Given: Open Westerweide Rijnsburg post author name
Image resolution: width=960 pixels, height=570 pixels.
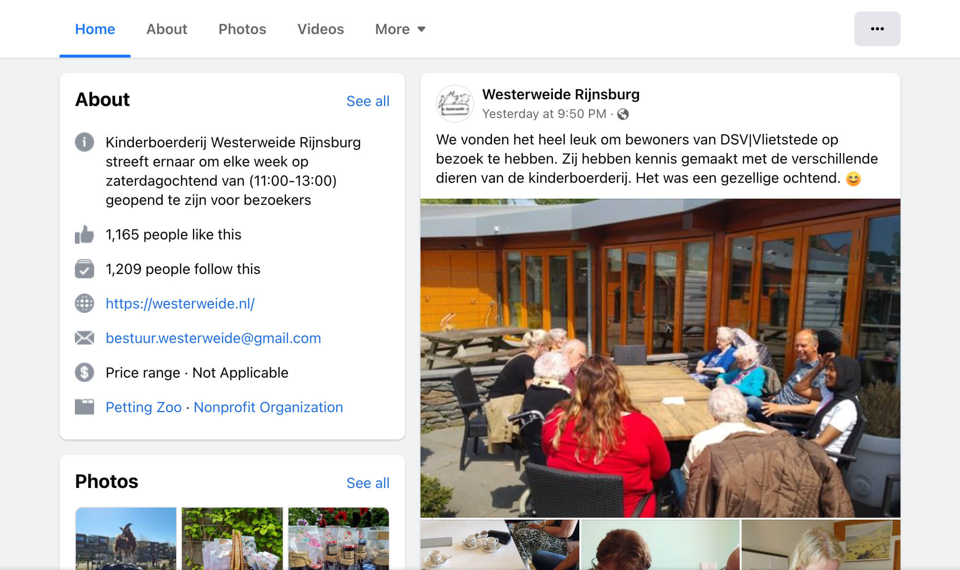Looking at the screenshot, I should pyautogui.click(x=561, y=95).
